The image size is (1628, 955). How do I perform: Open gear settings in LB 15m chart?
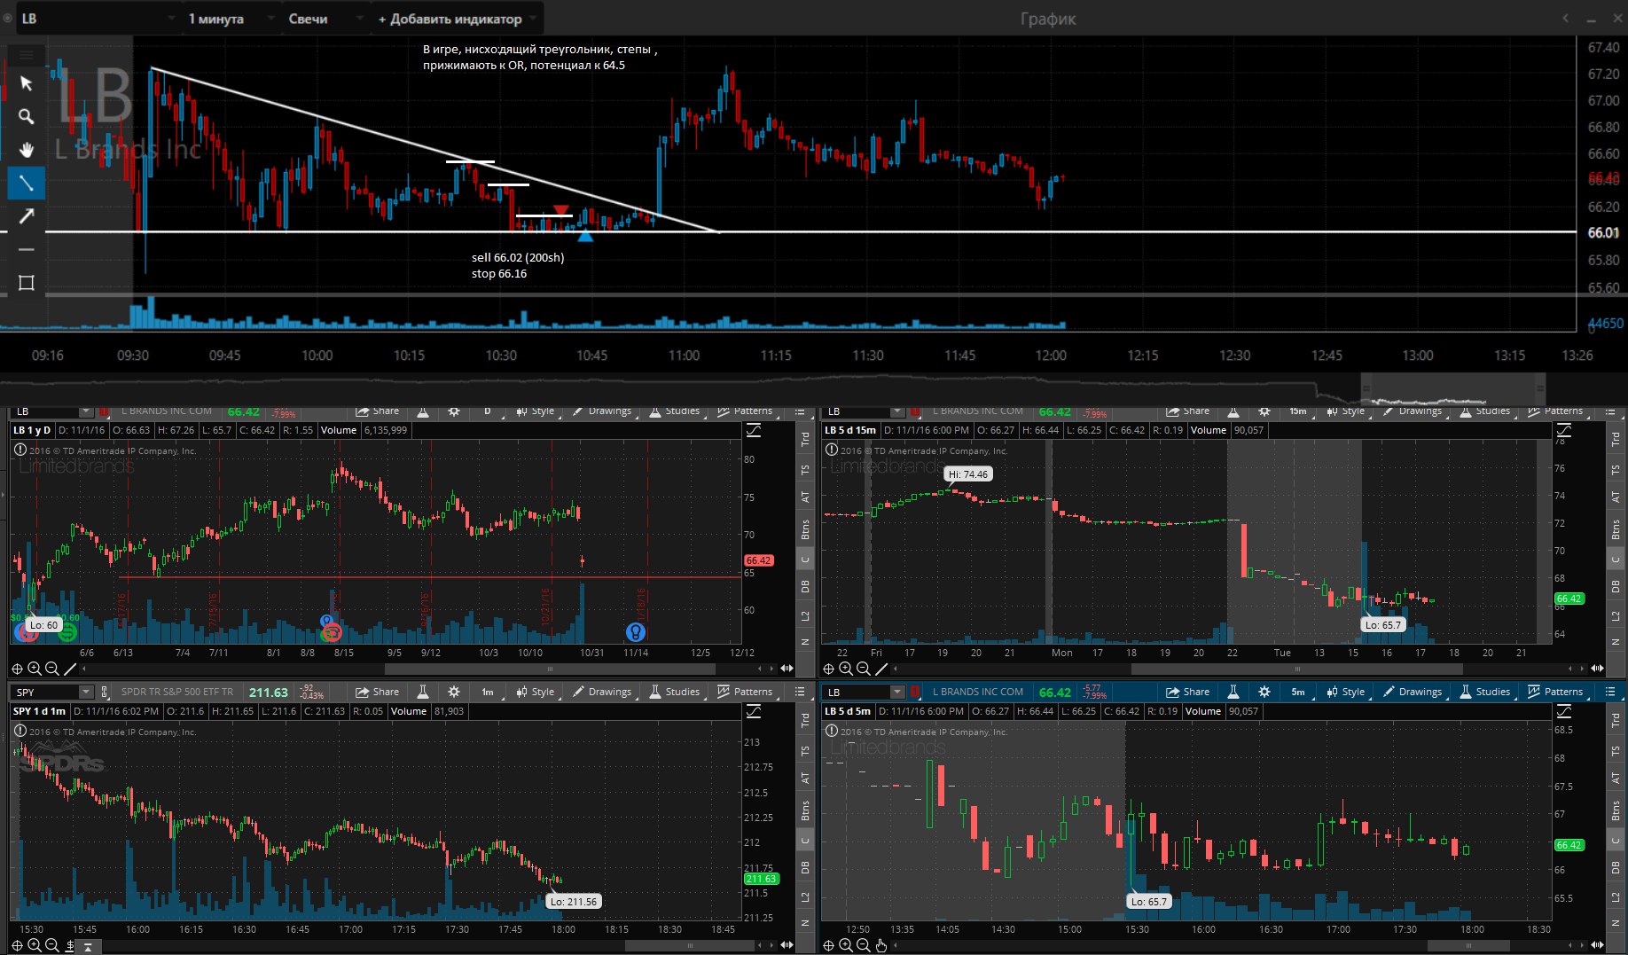[x=1264, y=411]
